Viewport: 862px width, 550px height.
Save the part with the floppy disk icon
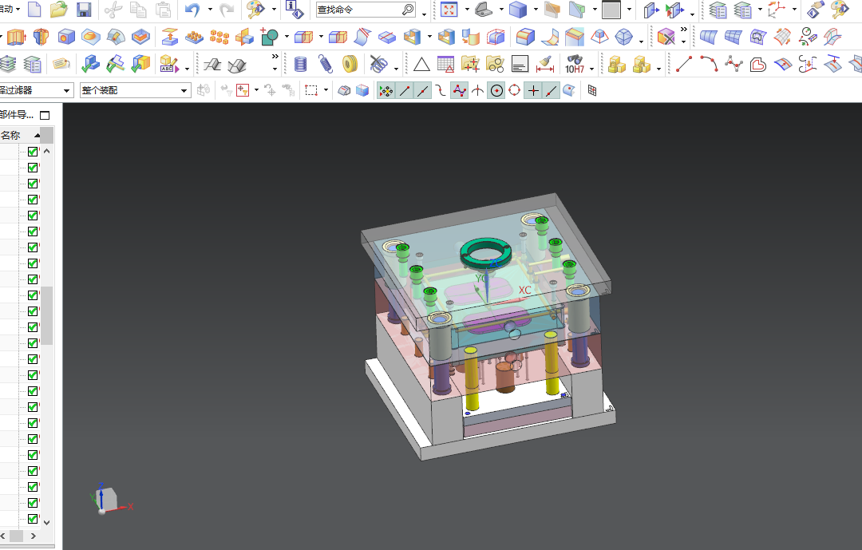(x=84, y=10)
